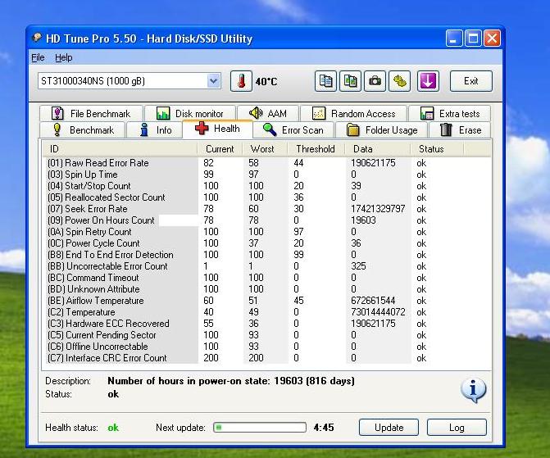Select the (03) Spin Up Time row

tap(266, 175)
